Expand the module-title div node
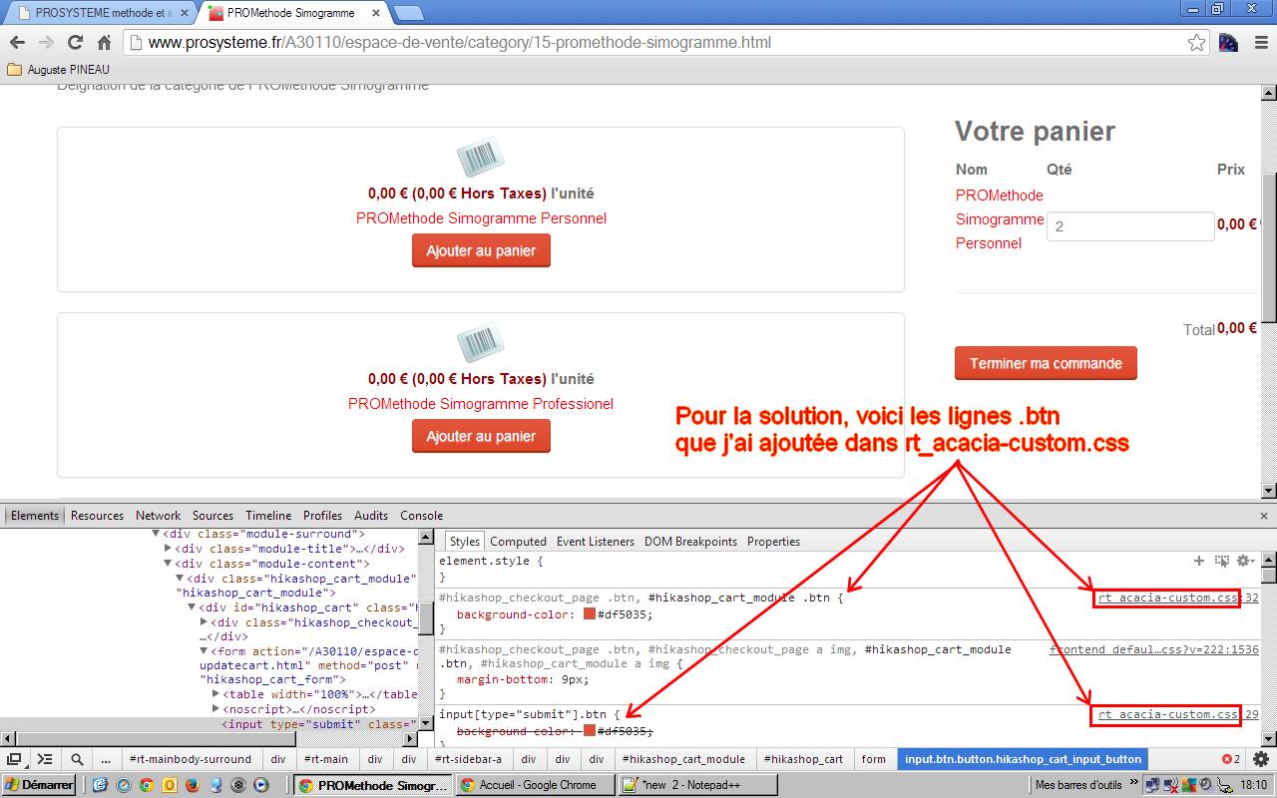Screen dimensions: 1277x798 (x=168, y=548)
